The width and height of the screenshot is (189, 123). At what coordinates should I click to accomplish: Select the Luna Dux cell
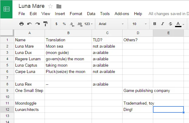pos(29,52)
